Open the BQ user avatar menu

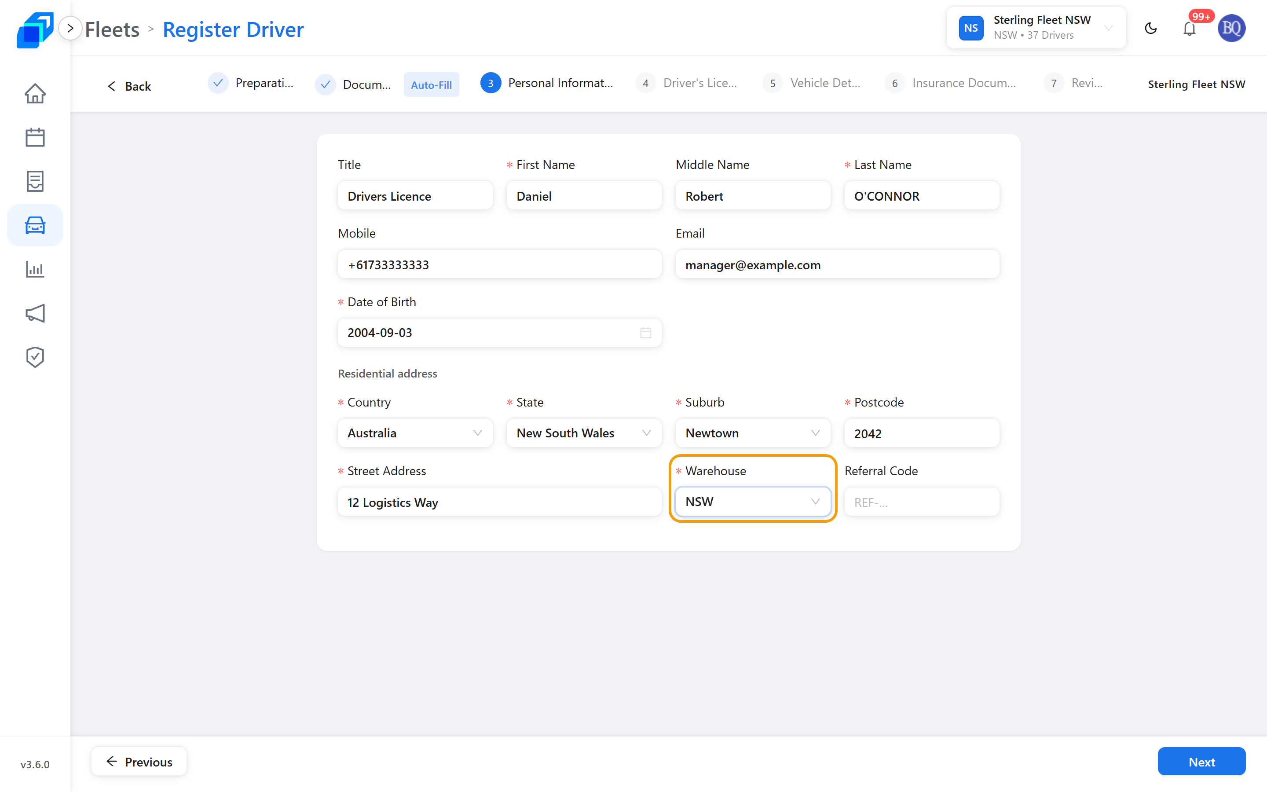pyautogui.click(x=1231, y=28)
